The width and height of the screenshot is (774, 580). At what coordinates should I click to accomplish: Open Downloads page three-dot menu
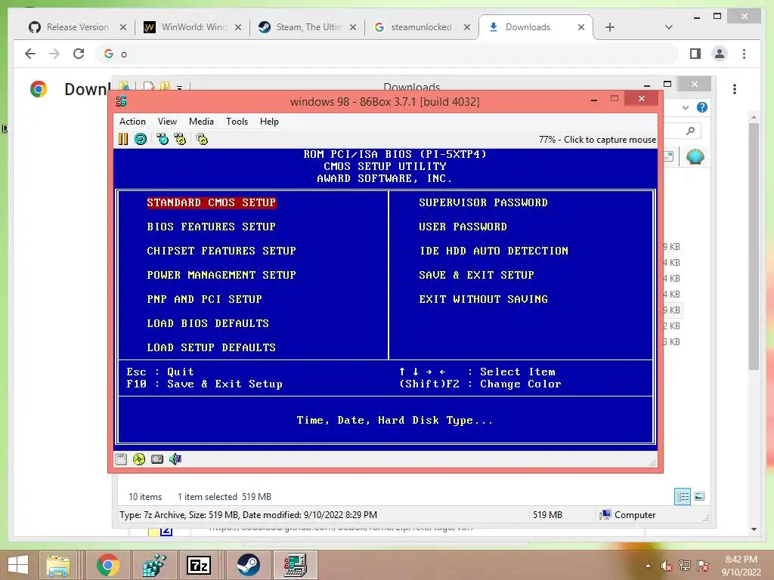[735, 89]
